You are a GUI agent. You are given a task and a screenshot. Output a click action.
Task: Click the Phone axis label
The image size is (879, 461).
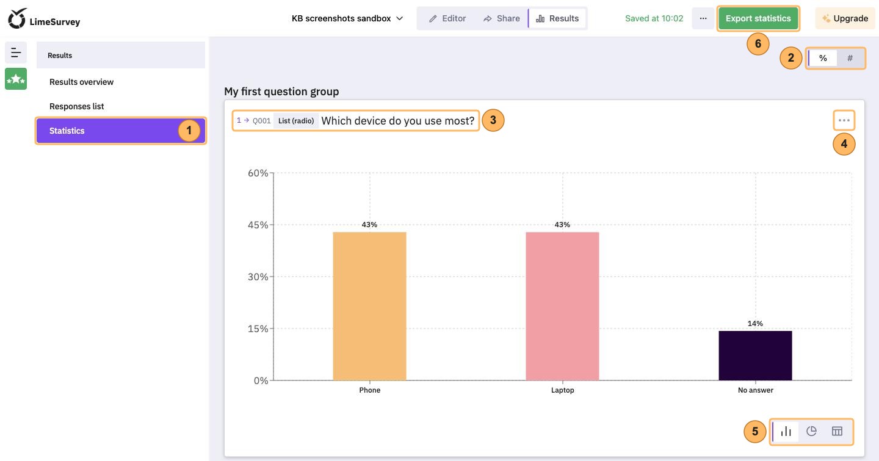point(370,390)
